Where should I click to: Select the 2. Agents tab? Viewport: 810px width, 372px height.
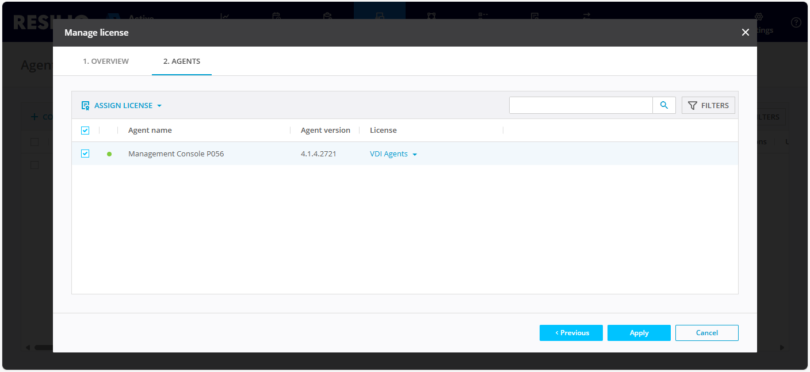pyautogui.click(x=182, y=62)
